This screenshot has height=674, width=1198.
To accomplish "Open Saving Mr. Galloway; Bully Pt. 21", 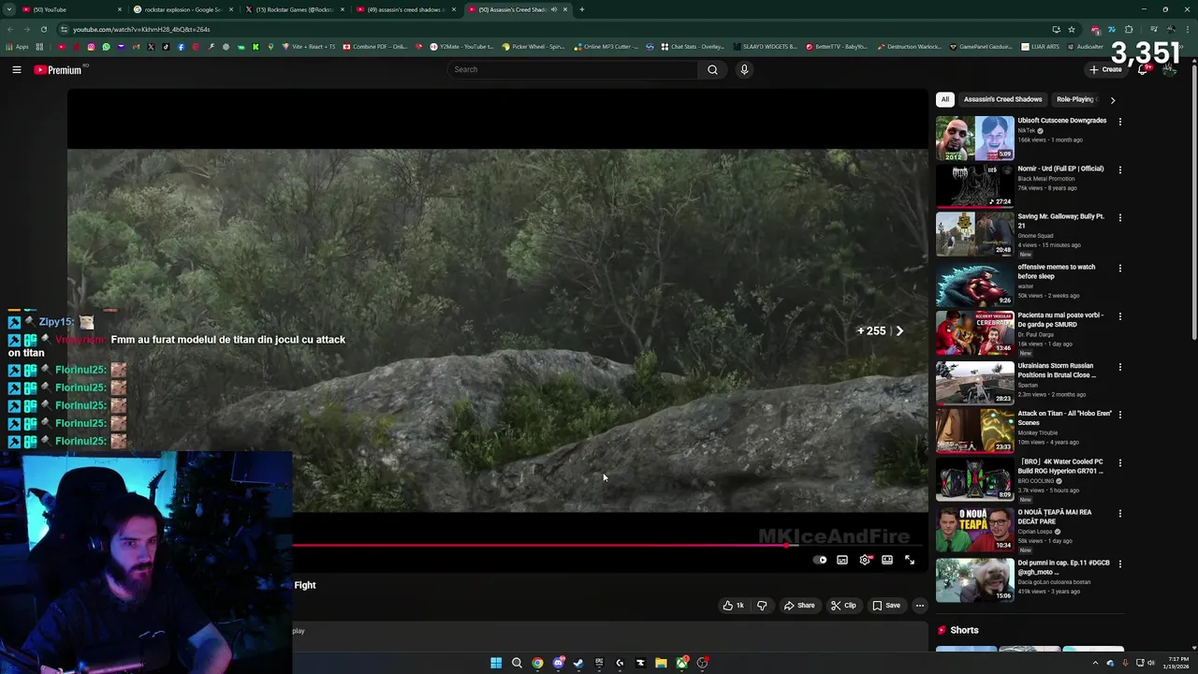I will 1061,221.
